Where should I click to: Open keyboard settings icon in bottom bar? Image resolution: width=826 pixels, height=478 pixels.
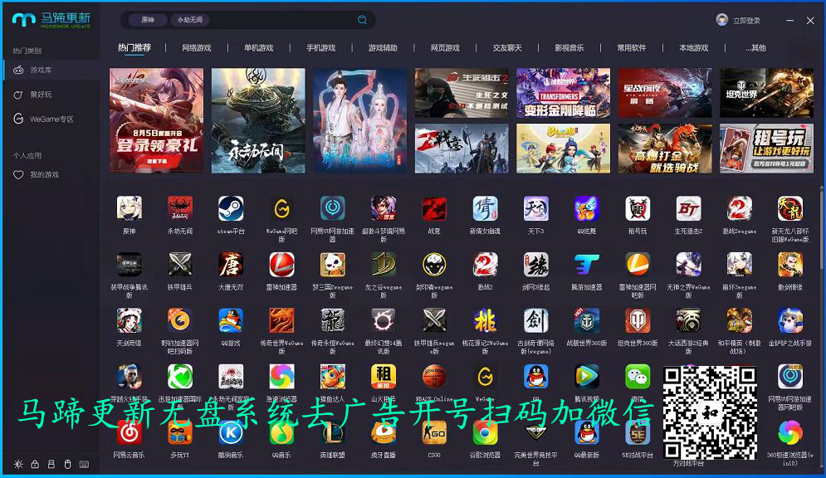coord(84,465)
